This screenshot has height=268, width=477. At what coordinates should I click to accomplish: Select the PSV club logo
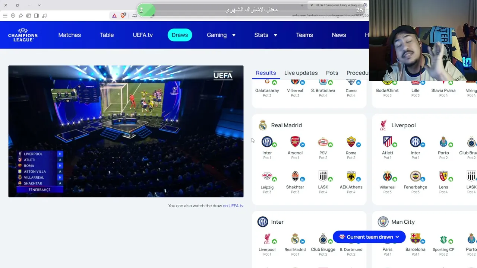pos(323,142)
